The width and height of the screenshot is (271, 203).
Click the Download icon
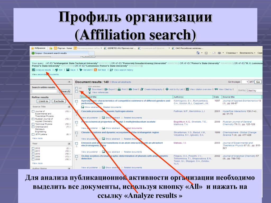[x=89, y=89]
